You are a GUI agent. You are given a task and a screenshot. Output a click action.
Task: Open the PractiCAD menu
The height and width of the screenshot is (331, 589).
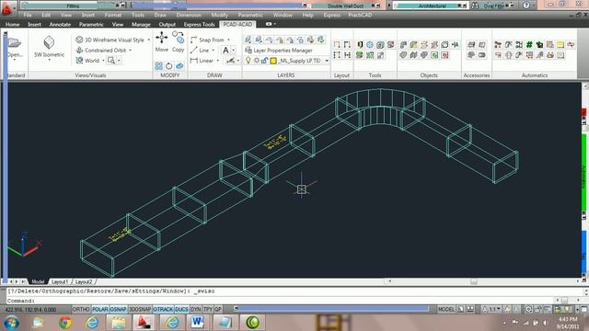[360, 15]
